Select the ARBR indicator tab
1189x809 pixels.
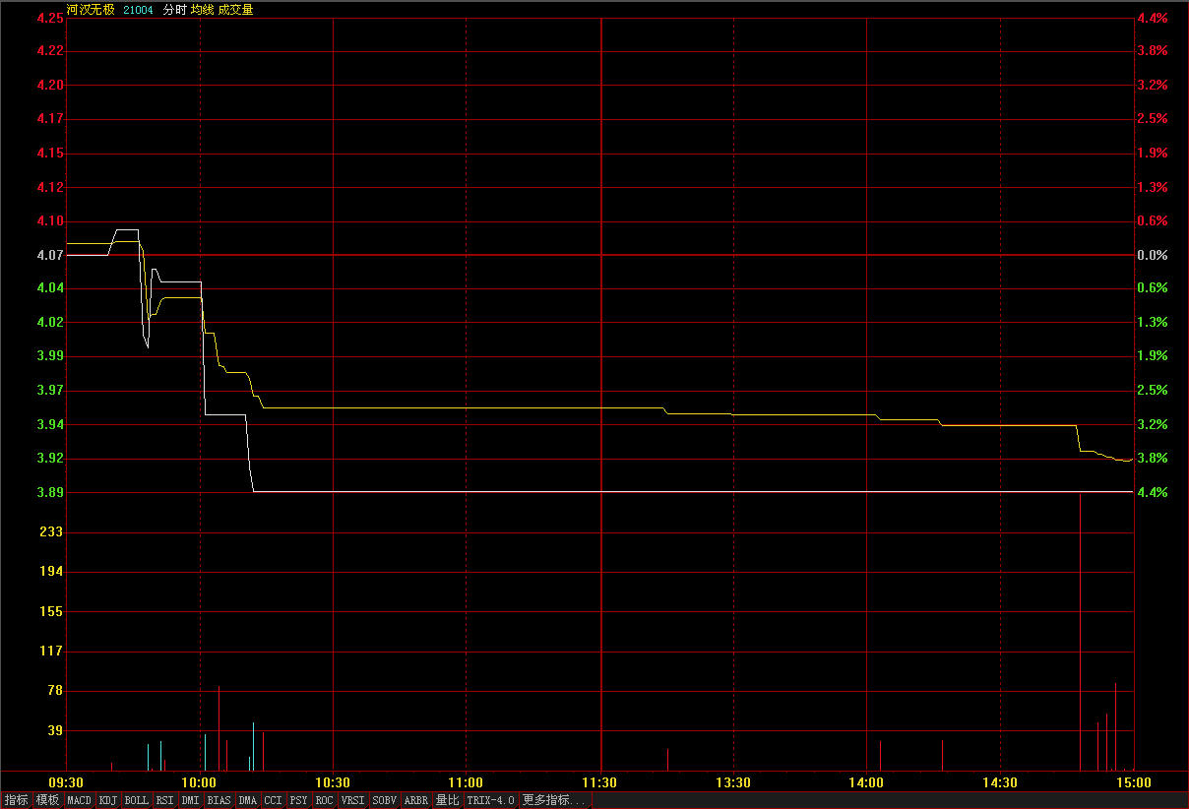(416, 800)
